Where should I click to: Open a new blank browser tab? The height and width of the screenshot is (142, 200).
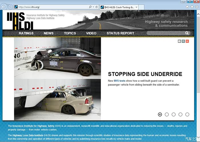click(x=141, y=7)
